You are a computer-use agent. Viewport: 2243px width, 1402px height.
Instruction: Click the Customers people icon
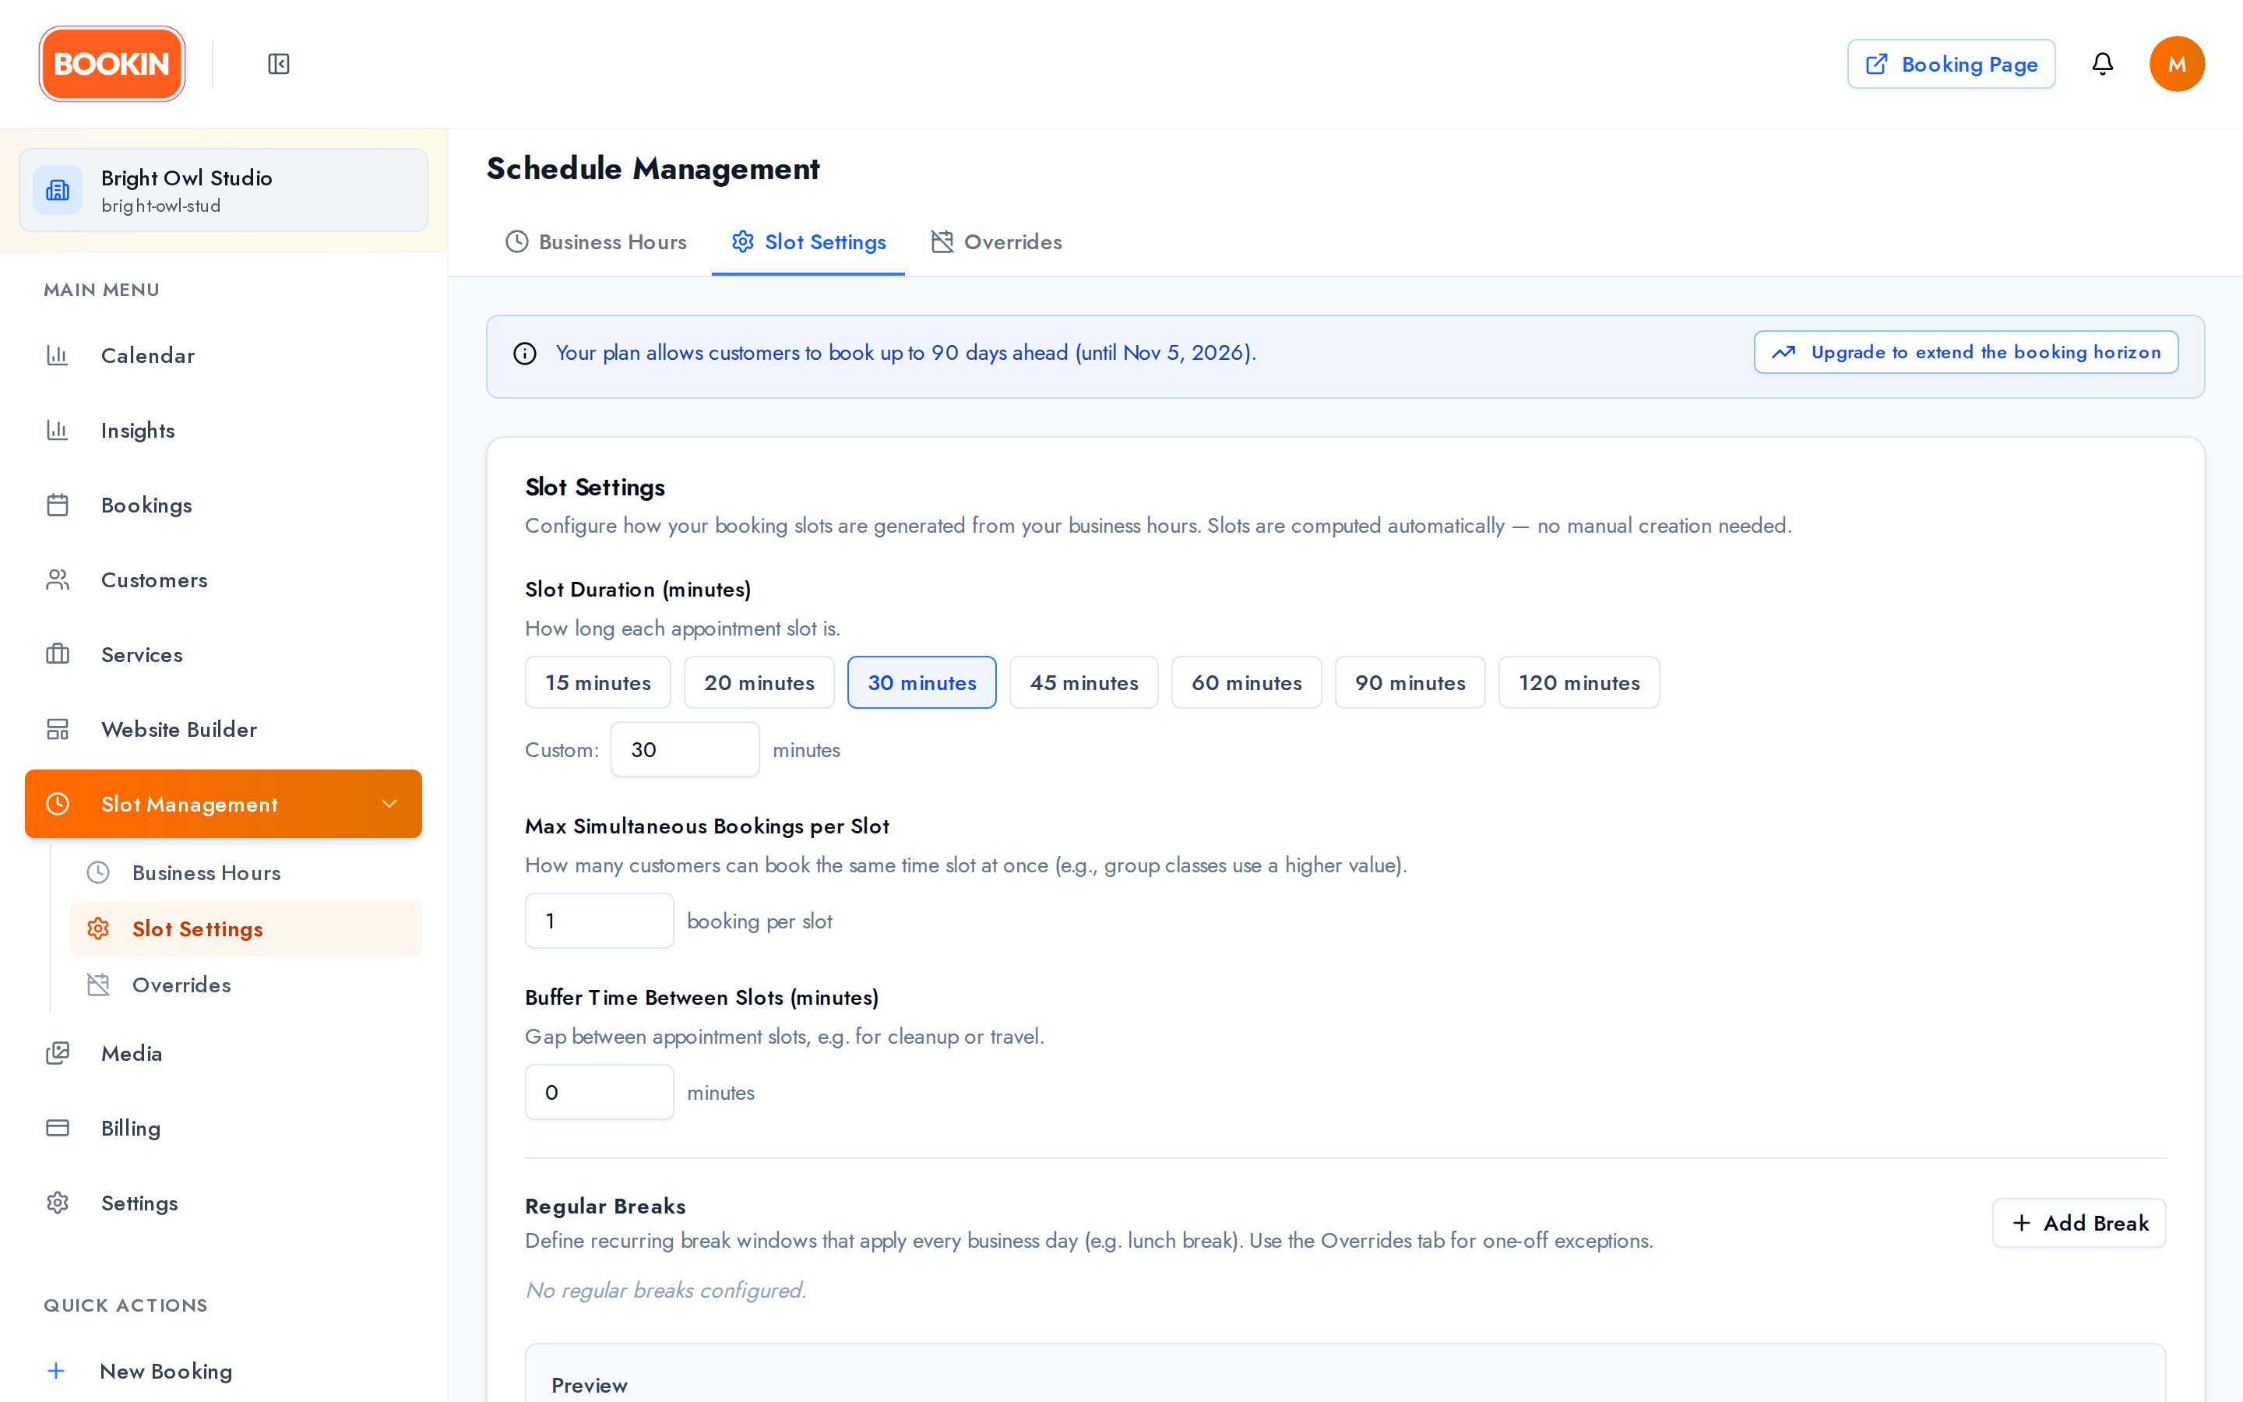[58, 579]
